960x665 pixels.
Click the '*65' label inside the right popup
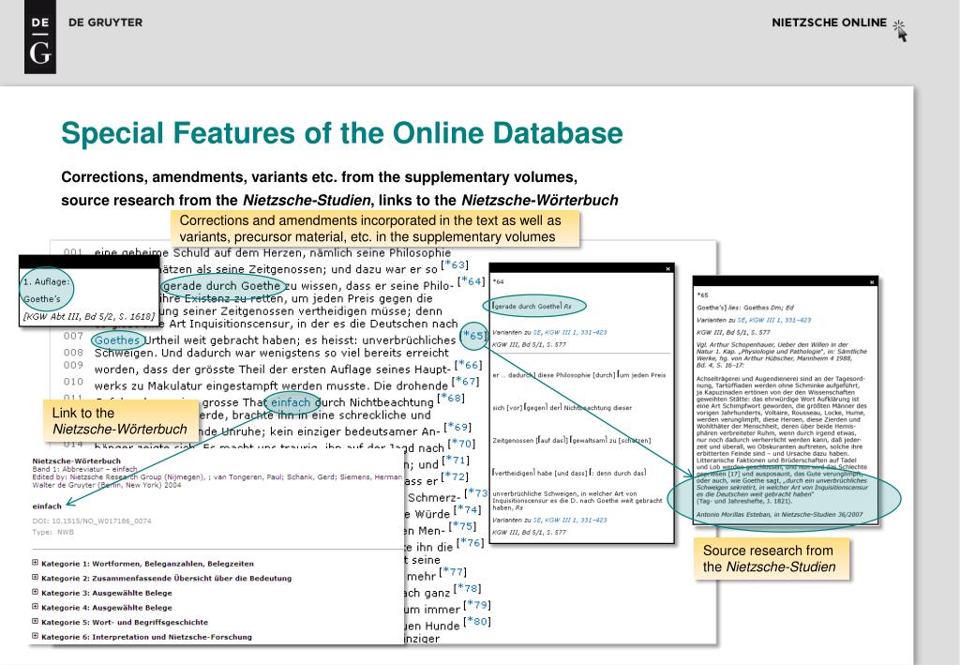pyautogui.click(x=702, y=295)
